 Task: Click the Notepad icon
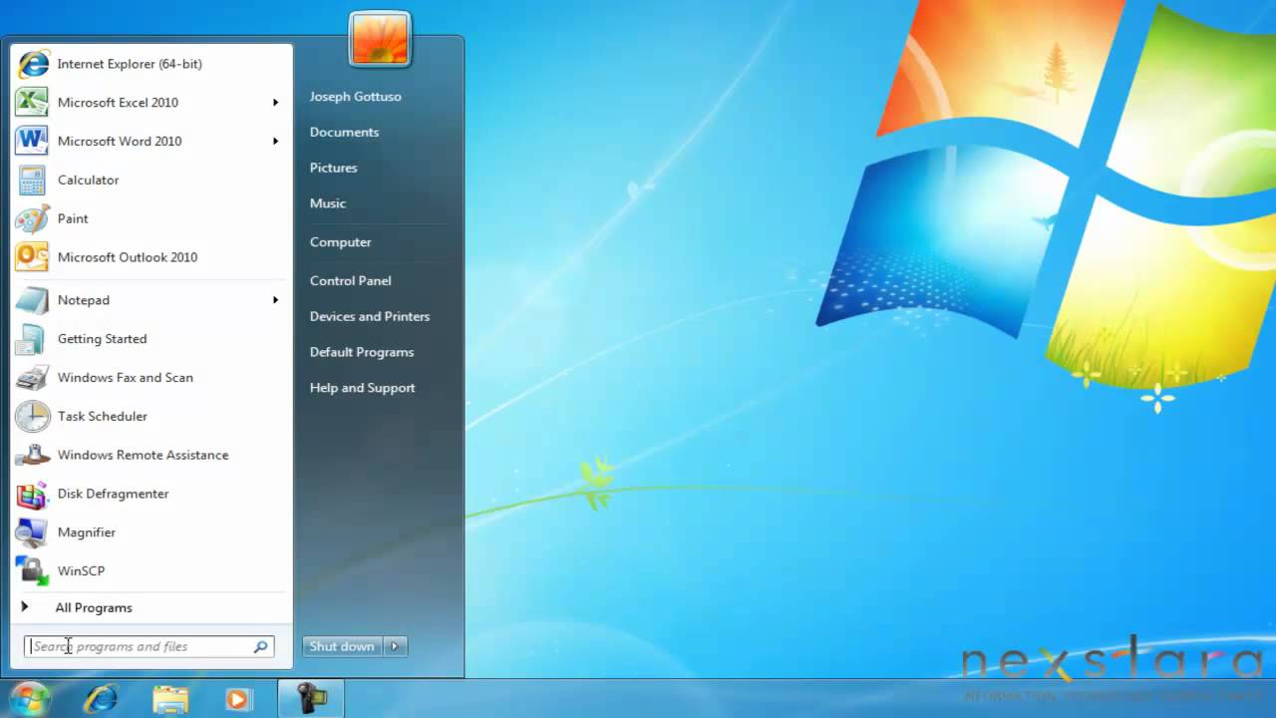click(x=32, y=300)
